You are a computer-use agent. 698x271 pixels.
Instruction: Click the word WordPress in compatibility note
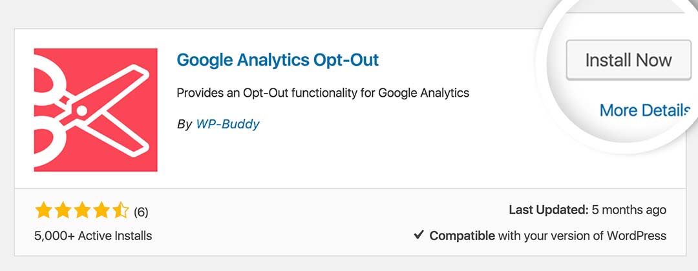[635, 236]
